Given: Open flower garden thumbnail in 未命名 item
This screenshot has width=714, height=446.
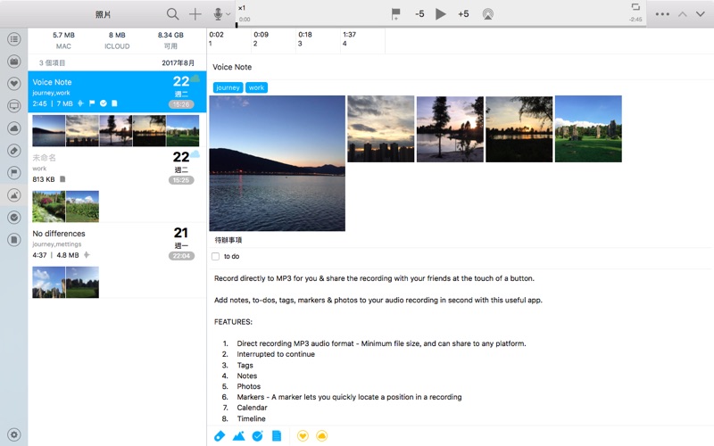Looking at the screenshot, I should [49, 206].
